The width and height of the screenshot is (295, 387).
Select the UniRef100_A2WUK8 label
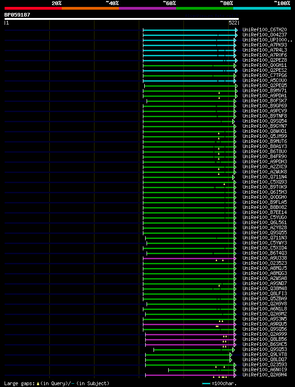click(x=265, y=172)
